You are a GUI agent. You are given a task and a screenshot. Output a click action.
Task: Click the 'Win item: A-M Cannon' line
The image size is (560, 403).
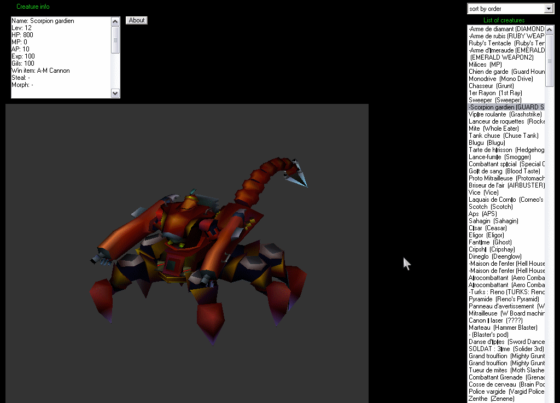(x=40, y=71)
